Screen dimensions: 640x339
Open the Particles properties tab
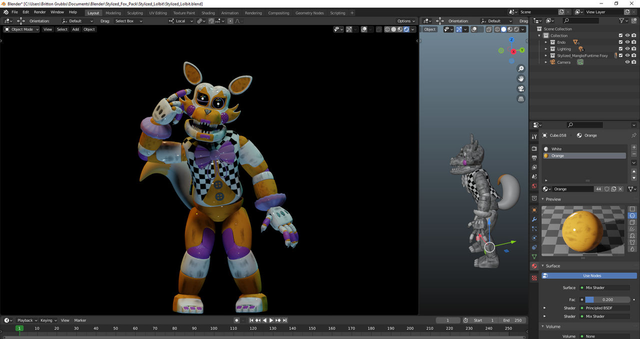click(x=534, y=228)
